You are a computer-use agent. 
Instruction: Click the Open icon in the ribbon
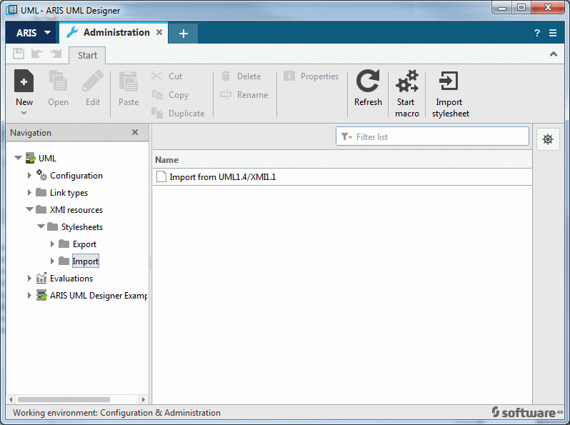click(x=58, y=81)
